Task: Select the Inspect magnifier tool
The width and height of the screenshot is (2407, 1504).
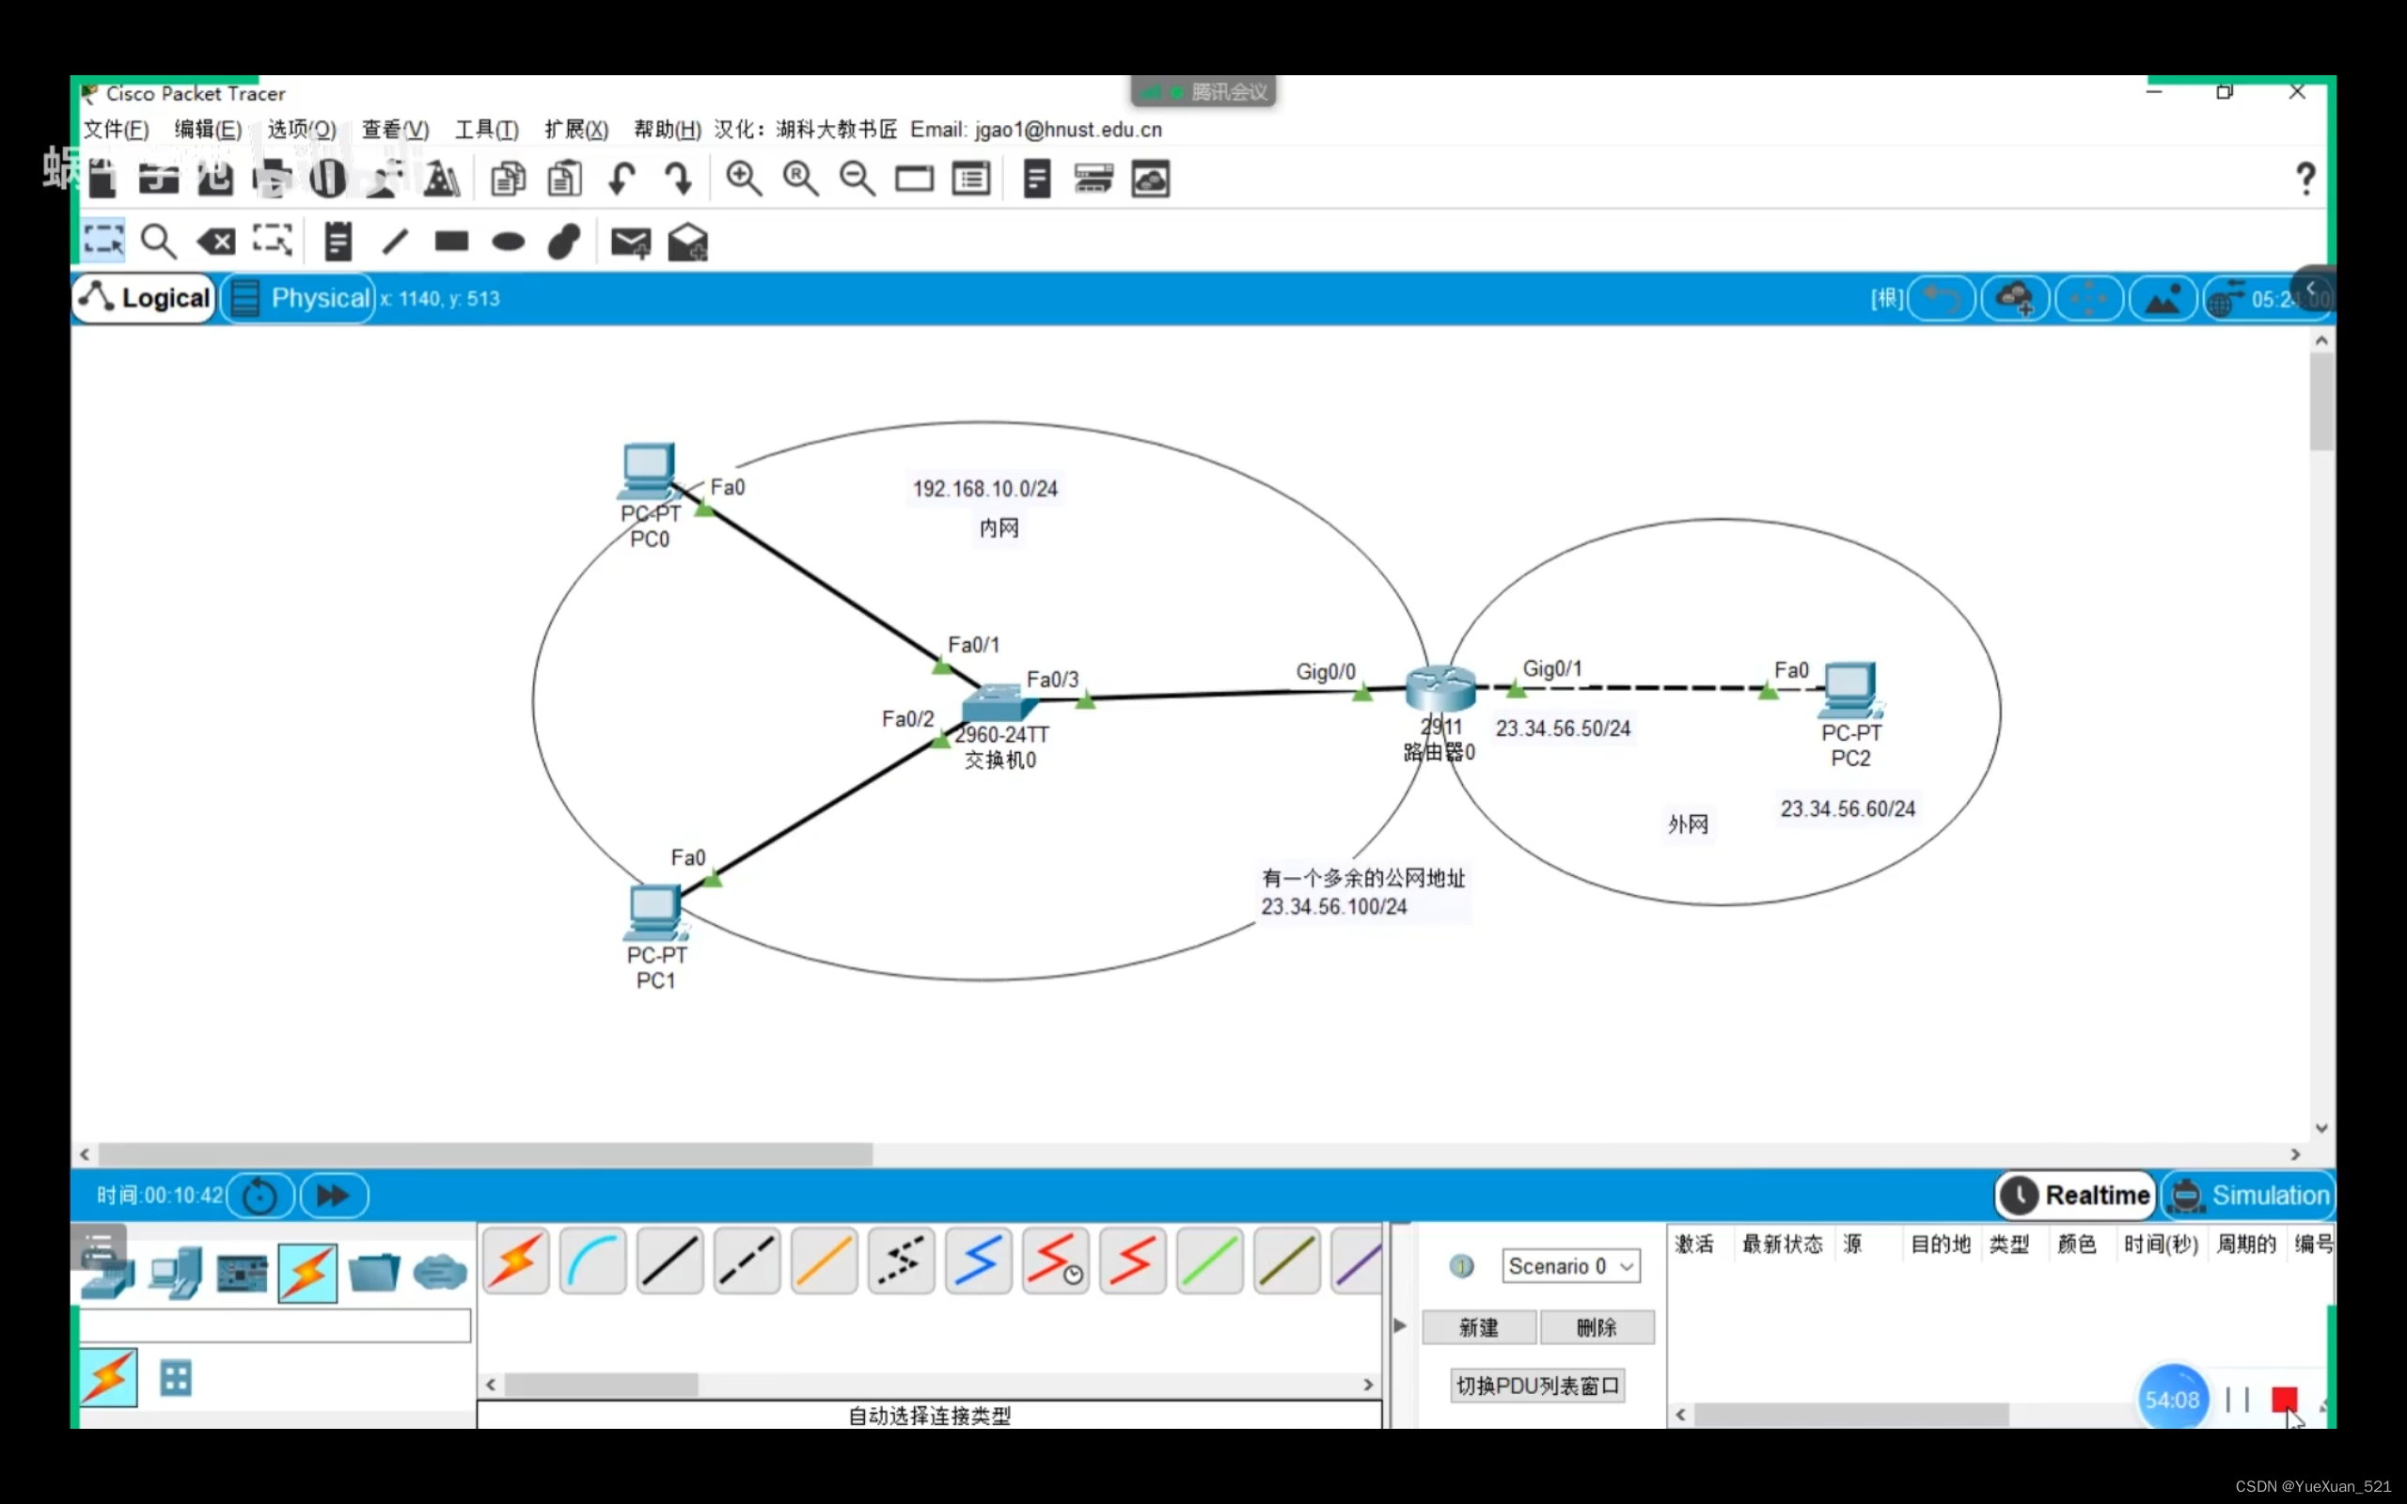Action: coord(158,242)
